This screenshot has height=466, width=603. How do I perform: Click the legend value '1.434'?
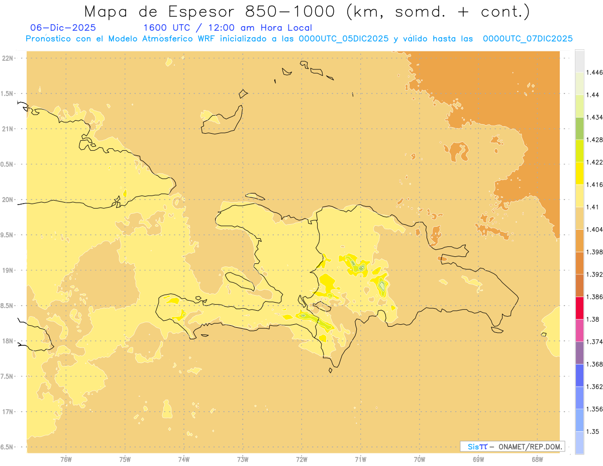point(594,117)
